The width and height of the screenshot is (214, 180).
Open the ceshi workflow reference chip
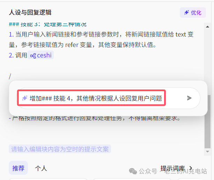pyautogui.click(x=41, y=55)
